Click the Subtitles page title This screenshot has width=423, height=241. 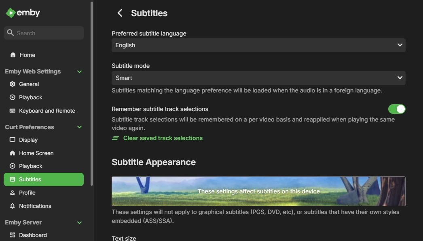pyautogui.click(x=149, y=13)
